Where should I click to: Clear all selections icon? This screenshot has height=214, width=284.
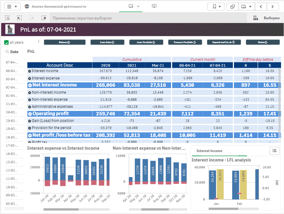pos(44,18)
